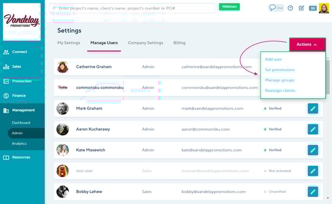Image resolution: width=332 pixels, height=204 pixels.
Task: Click the edit pencil for test user
Action: (x=313, y=171)
